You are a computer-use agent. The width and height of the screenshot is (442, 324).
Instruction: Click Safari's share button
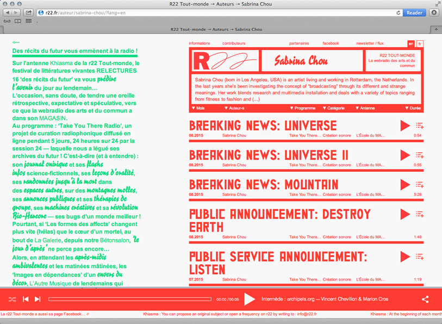pyautogui.click(x=28, y=13)
